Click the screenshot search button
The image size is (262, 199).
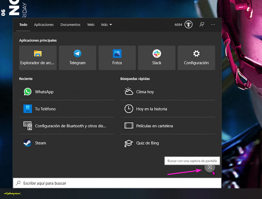coord(210,167)
